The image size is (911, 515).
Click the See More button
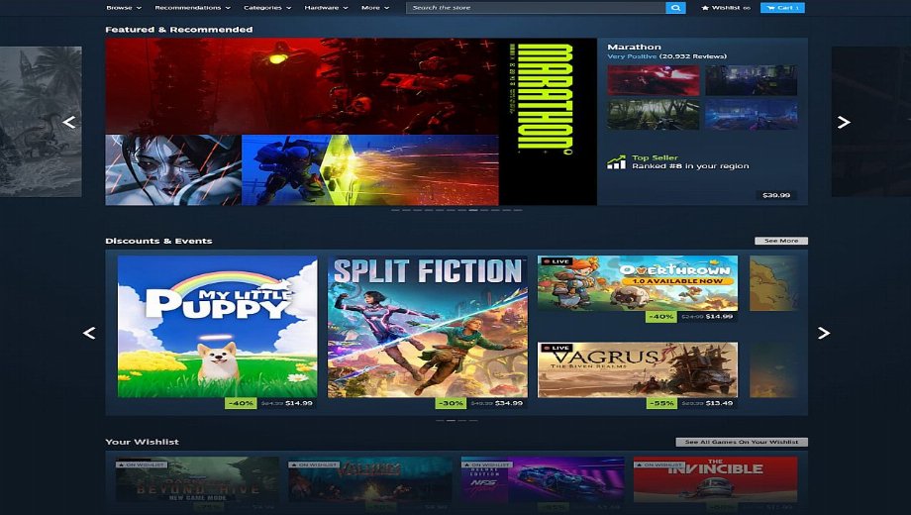(780, 241)
